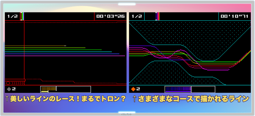Click the white pill handle at top center
Screen dimensions: 255x116
click(127, 4)
